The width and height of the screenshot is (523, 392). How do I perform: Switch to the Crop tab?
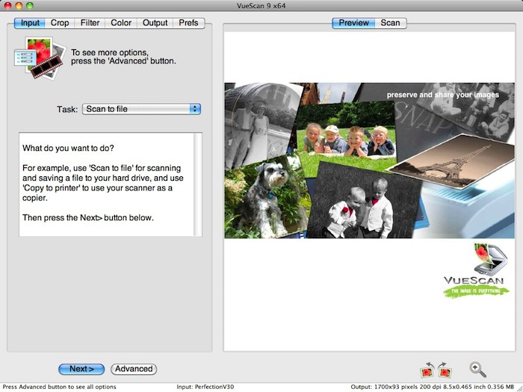(x=60, y=23)
